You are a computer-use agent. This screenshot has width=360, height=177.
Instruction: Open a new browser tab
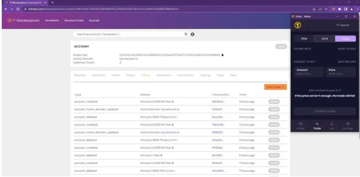(52, 2)
